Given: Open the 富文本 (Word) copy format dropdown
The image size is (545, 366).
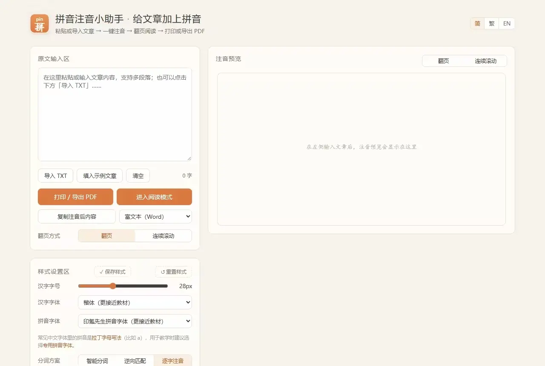Looking at the screenshot, I should pyautogui.click(x=155, y=217).
